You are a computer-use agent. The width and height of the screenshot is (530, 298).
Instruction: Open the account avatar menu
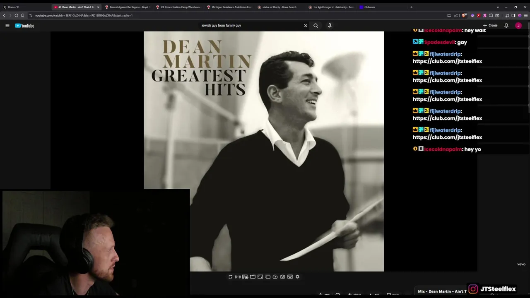pos(518,26)
